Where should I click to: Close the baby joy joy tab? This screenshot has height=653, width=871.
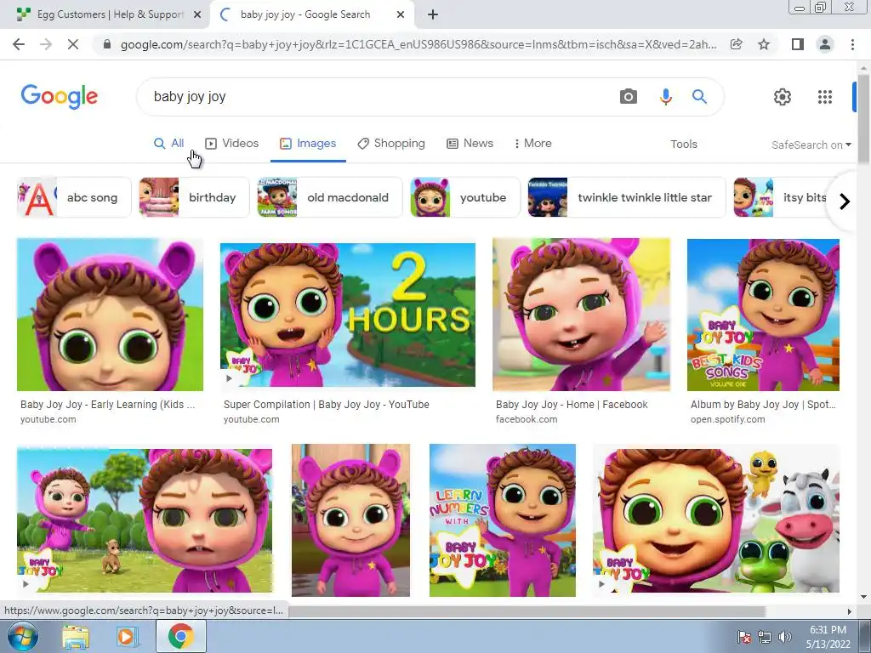point(401,14)
